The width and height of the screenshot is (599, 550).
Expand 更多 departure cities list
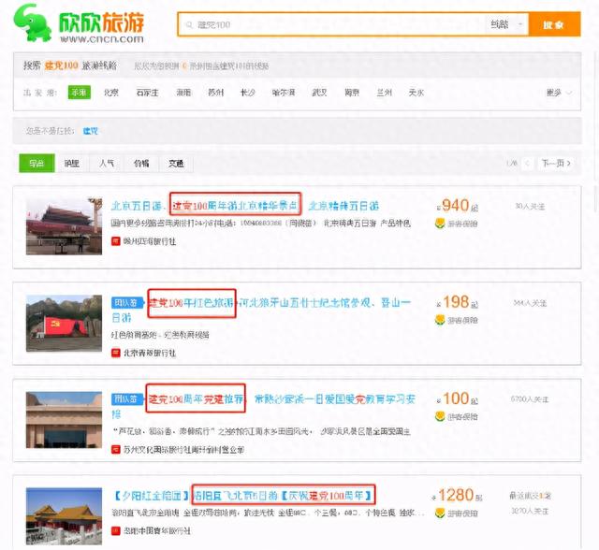[559, 93]
